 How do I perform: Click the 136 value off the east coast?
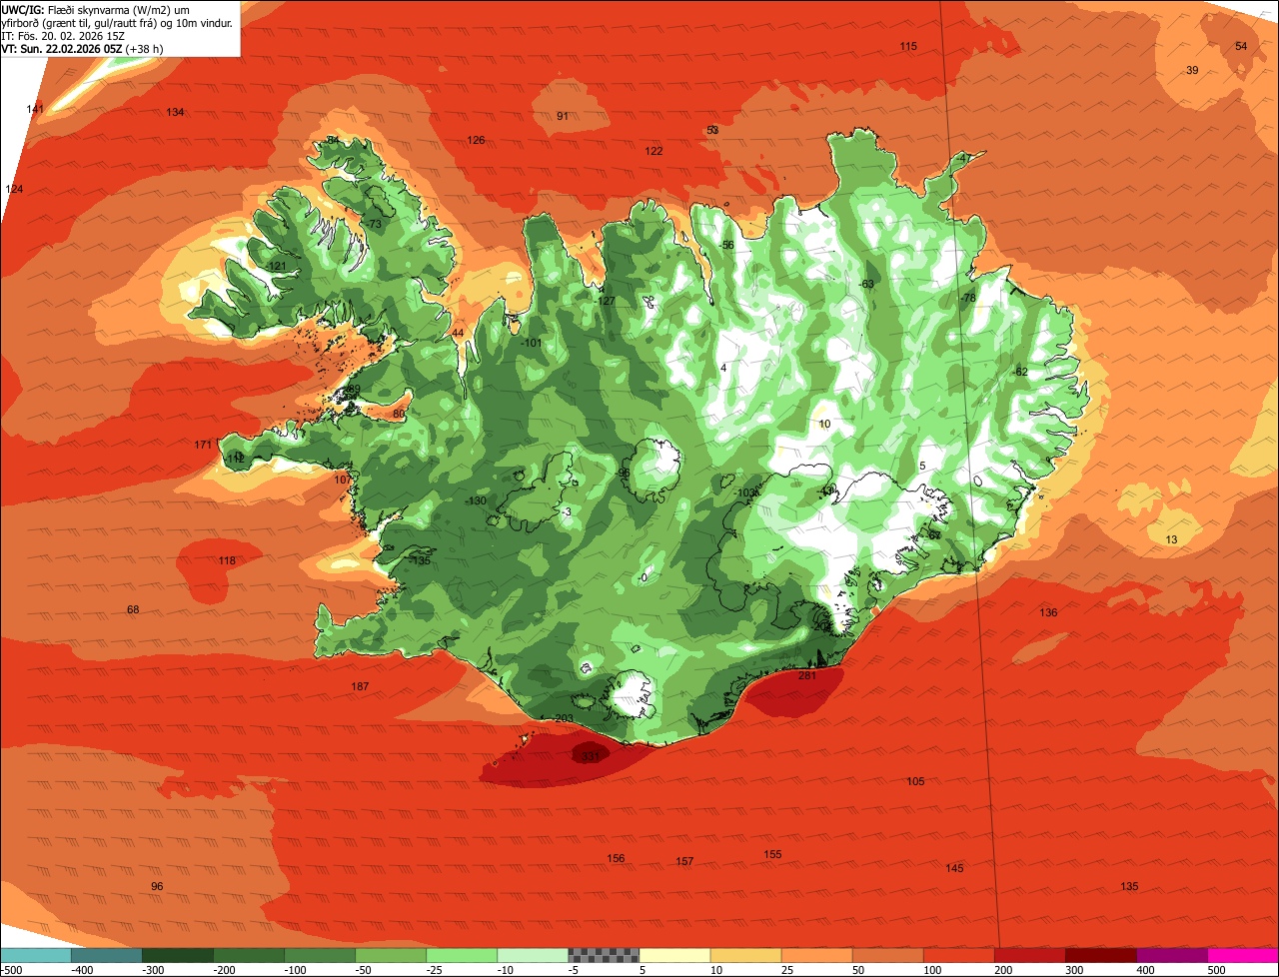click(1048, 612)
